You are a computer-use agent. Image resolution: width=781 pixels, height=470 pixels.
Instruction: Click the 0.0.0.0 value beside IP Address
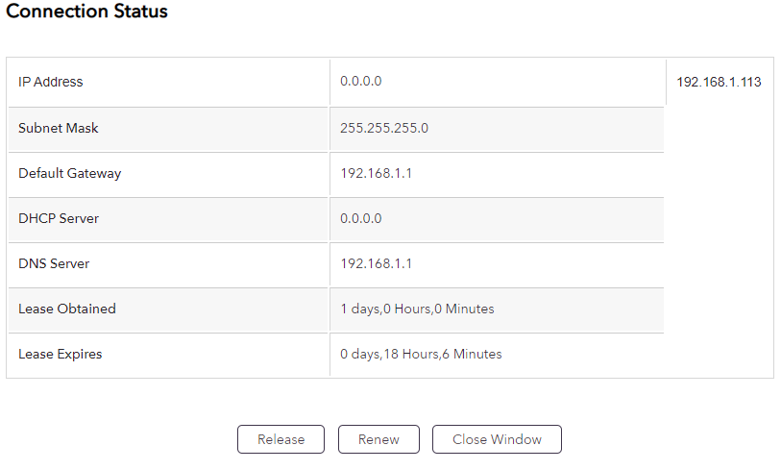point(360,82)
